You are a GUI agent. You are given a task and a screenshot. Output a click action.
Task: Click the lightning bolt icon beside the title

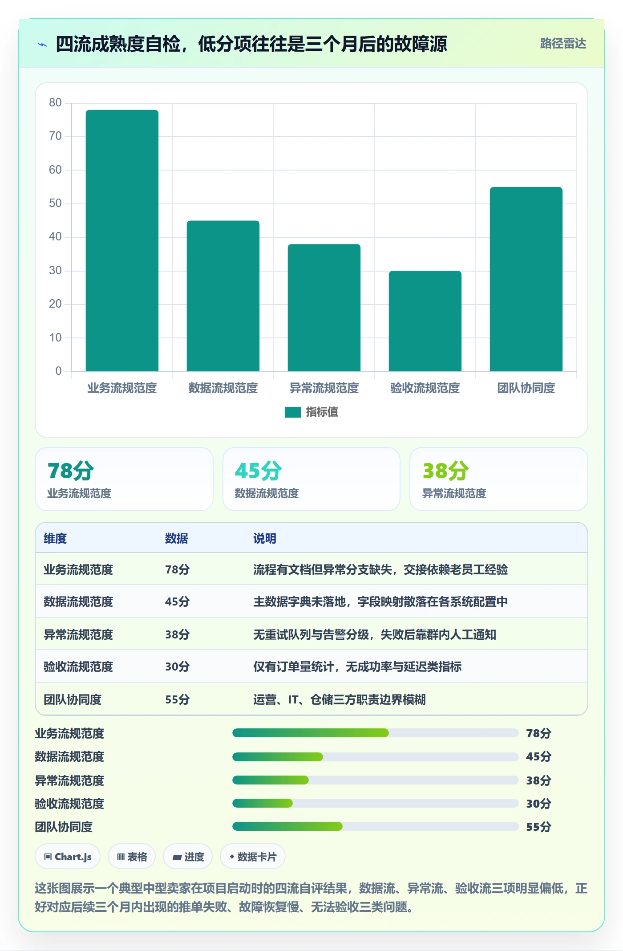pyautogui.click(x=42, y=44)
